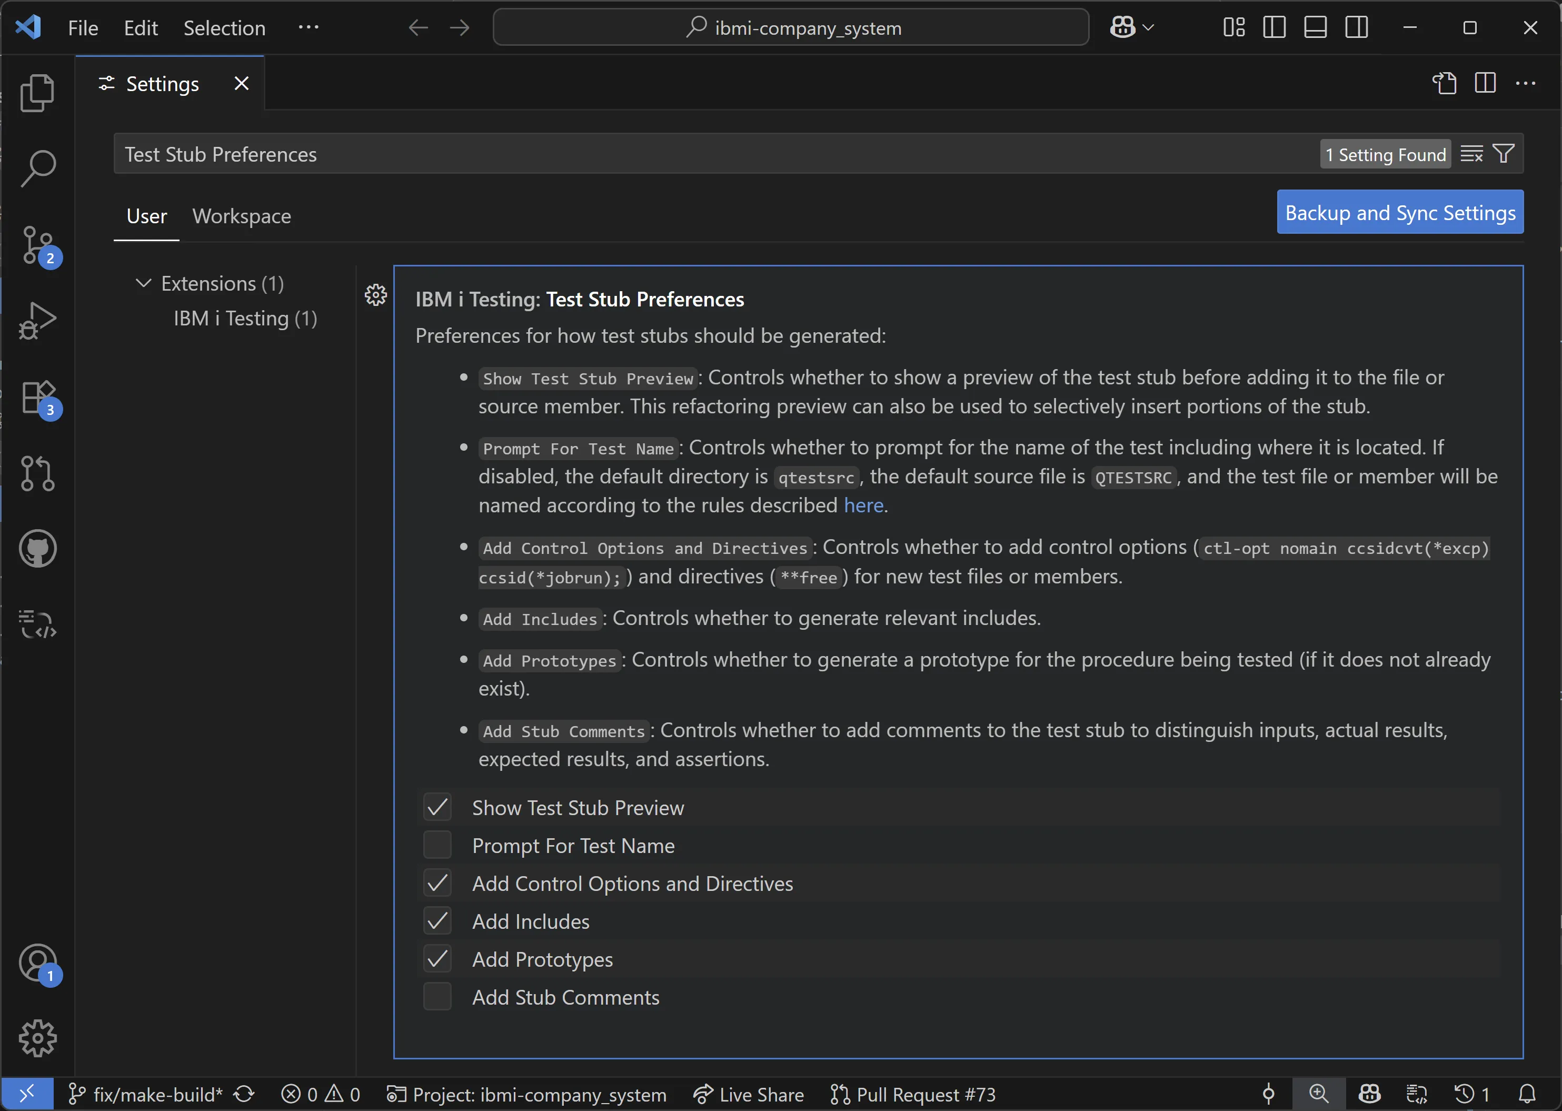Close the Settings tab
1562x1111 pixels.
coord(241,84)
